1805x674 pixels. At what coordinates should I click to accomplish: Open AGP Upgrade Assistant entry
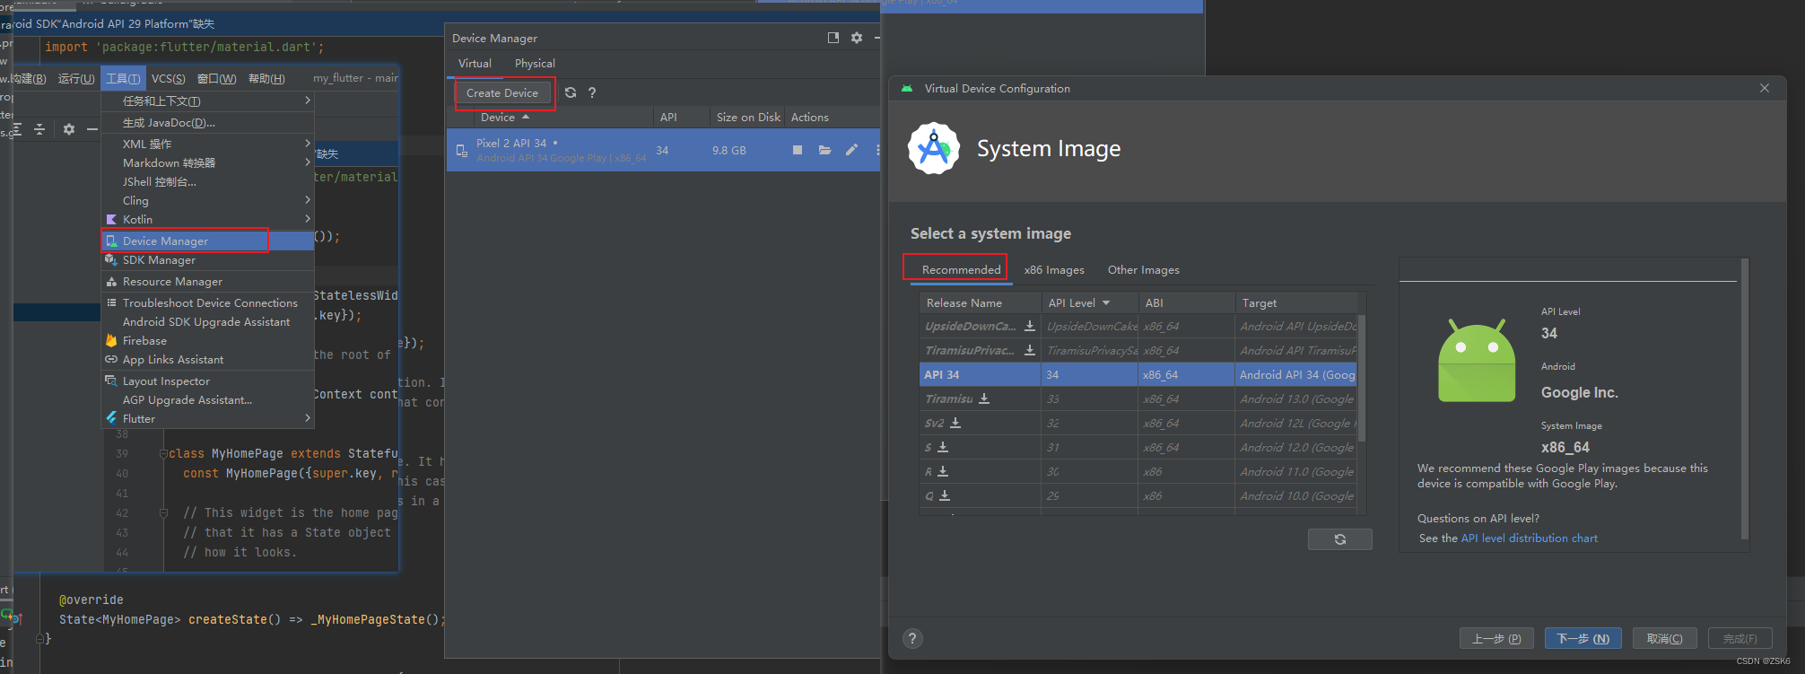[x=208, y=399]
